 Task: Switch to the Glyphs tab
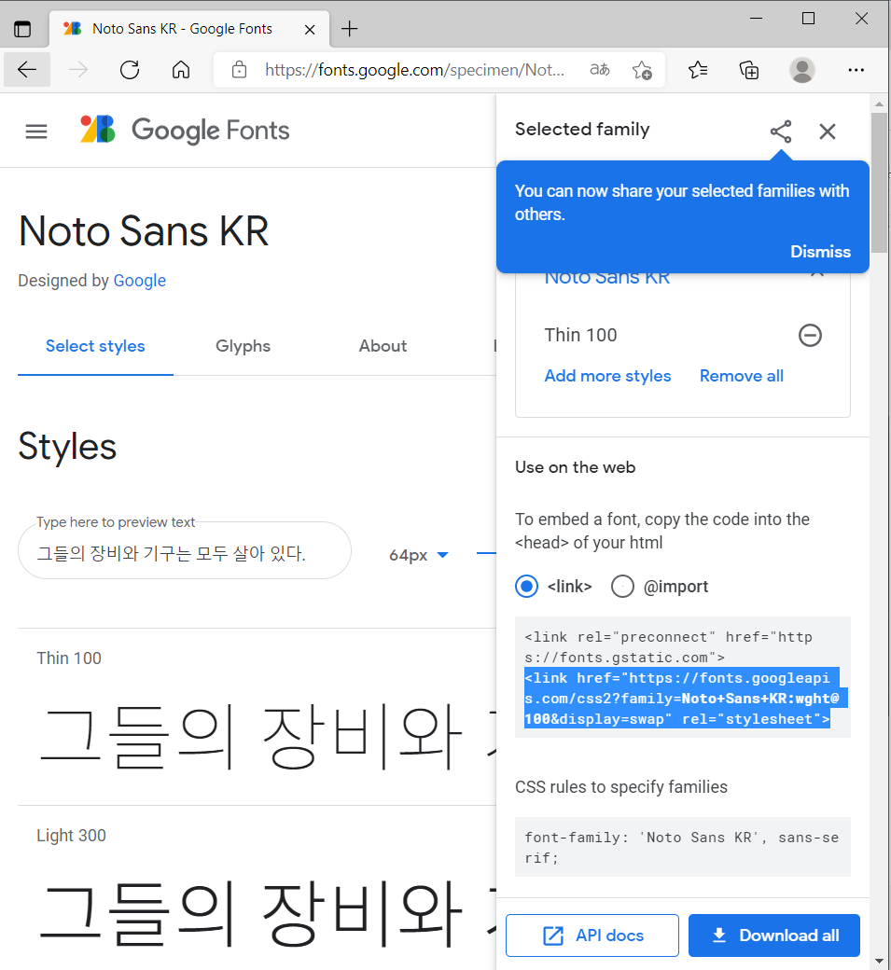[244, 346]
